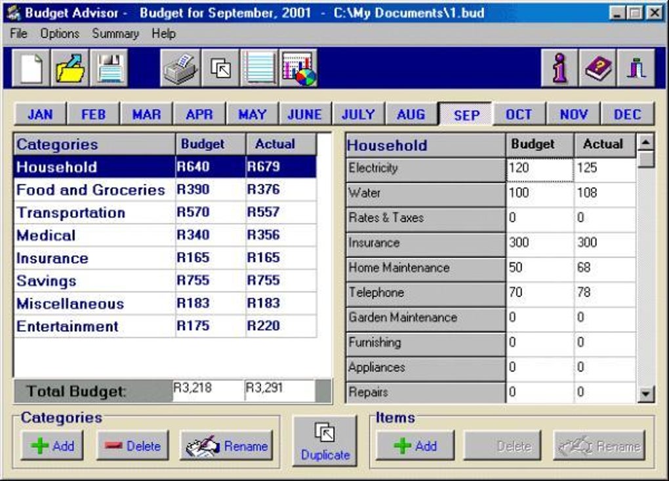Open the Help menu
Screen dimensions: 669x481
tap(163, 33)
